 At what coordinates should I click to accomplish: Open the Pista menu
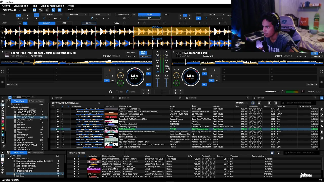tap(34, 6)
